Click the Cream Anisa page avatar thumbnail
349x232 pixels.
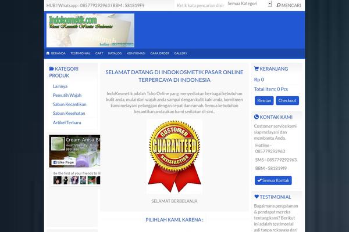[x=58, y=144]
